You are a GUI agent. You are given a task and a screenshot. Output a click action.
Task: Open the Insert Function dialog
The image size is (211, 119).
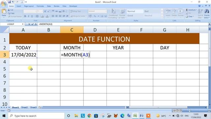coord(36,24)
